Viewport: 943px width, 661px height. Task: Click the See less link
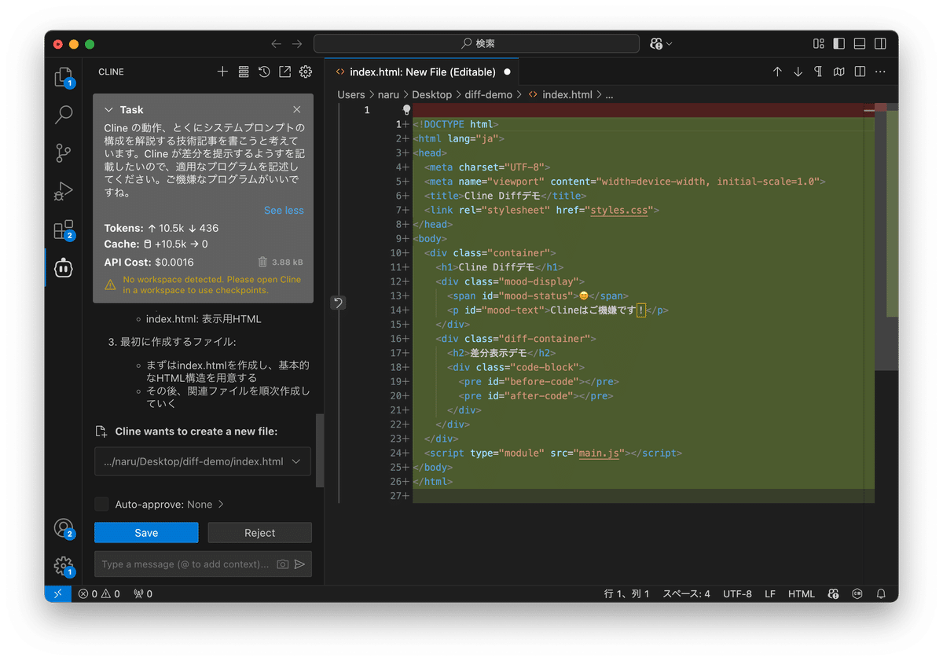click(x=283, y=211)
